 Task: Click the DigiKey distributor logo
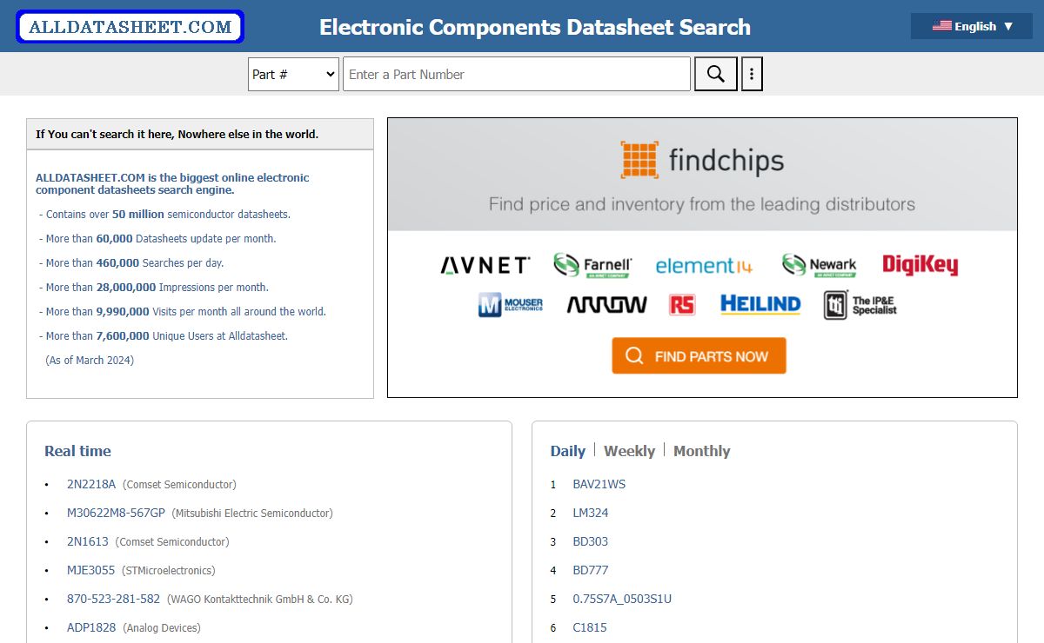point(920,265)
